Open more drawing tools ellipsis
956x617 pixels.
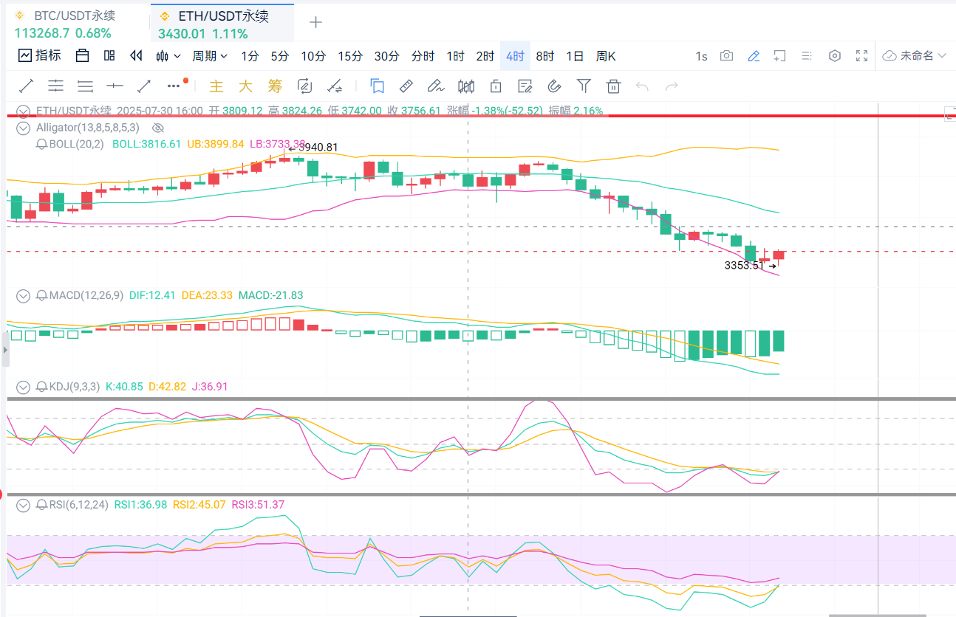[x=174, y=86]
